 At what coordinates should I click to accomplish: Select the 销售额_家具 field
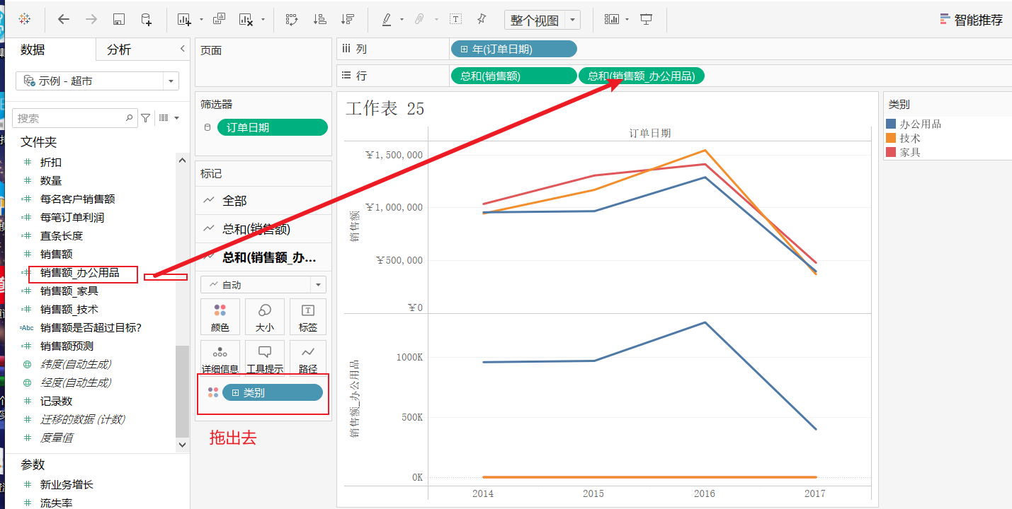click(x=69, y=291)
